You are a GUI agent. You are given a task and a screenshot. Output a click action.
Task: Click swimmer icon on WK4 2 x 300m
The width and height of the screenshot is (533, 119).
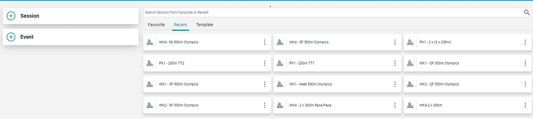tap(410, 105)
